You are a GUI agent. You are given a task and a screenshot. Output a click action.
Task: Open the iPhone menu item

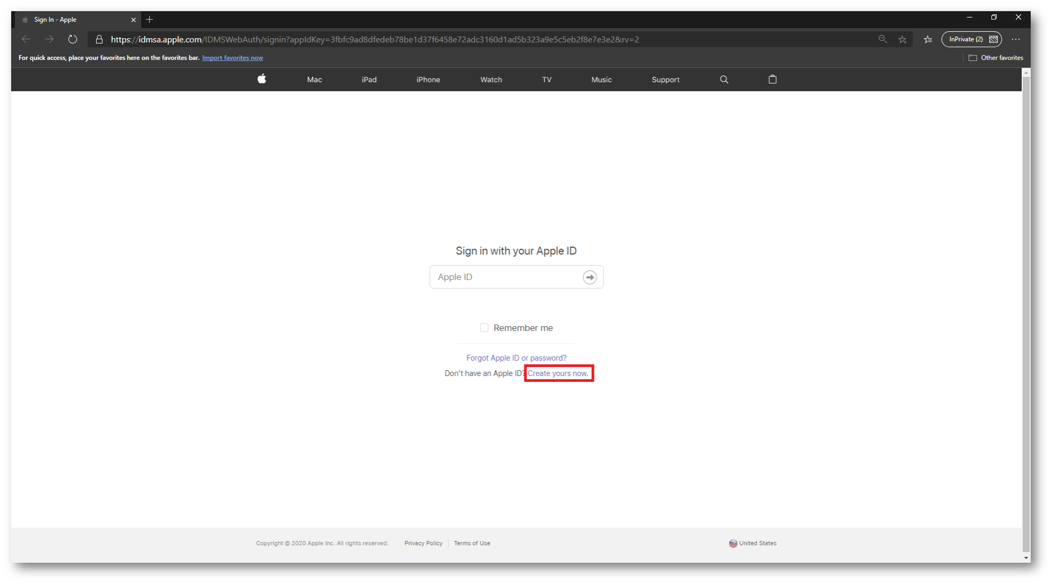(x=428, y=80)
